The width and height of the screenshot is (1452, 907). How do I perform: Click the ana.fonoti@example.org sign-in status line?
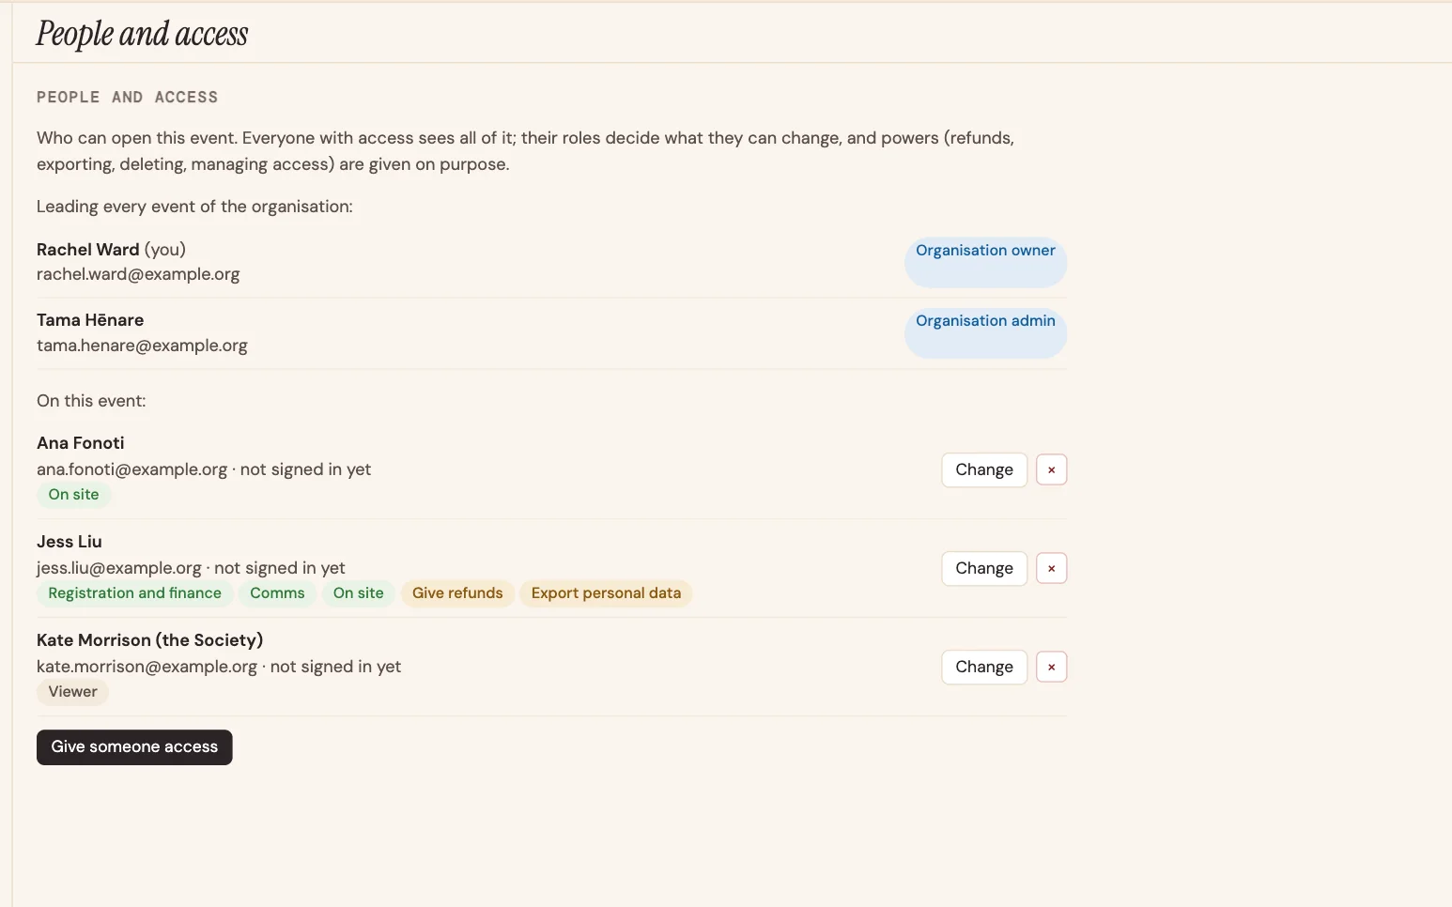204,469
